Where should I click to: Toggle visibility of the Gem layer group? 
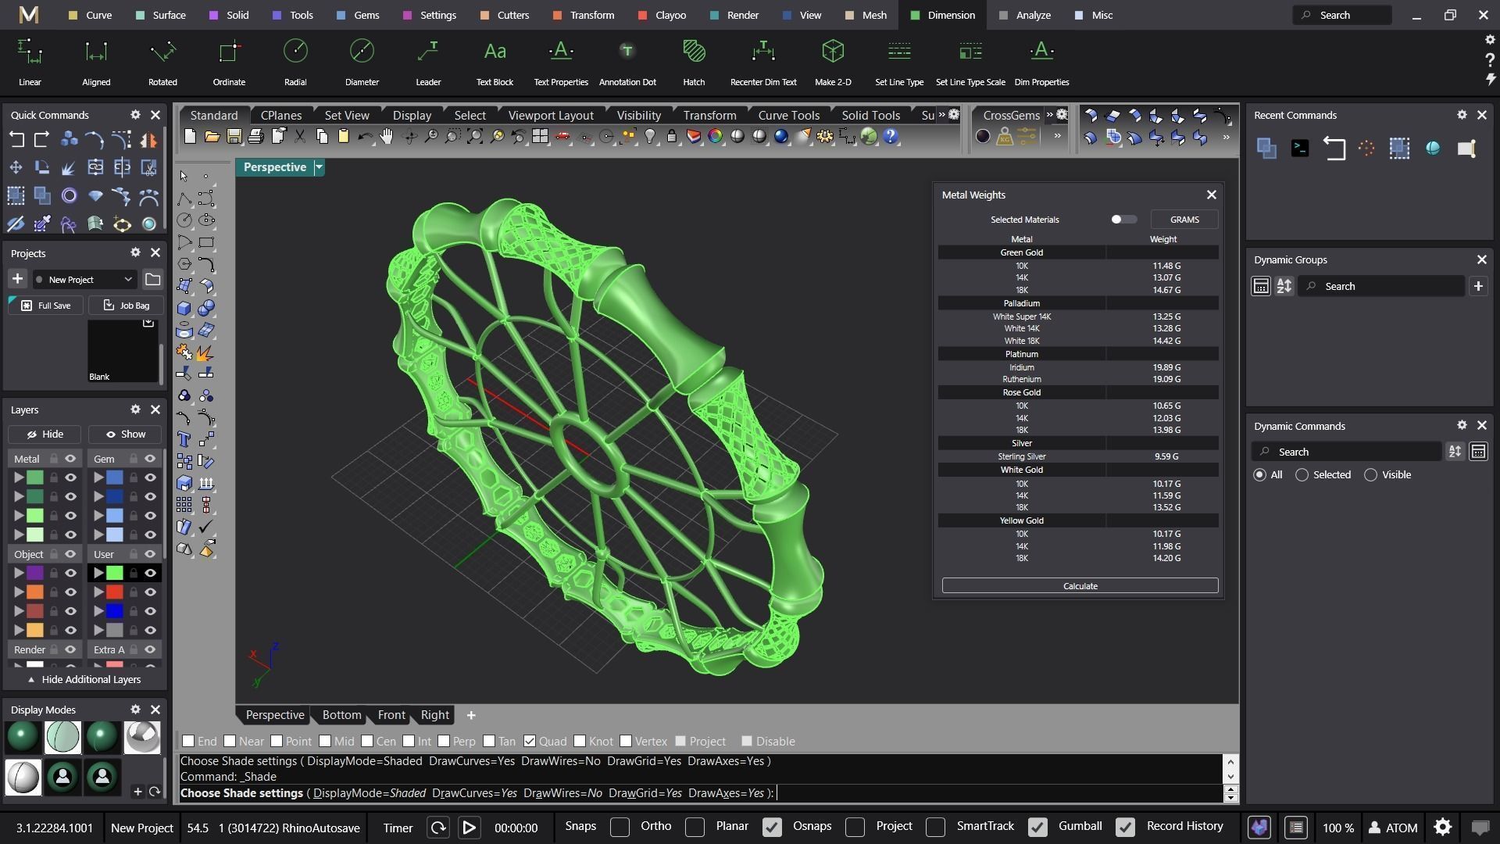pos(150,459)
